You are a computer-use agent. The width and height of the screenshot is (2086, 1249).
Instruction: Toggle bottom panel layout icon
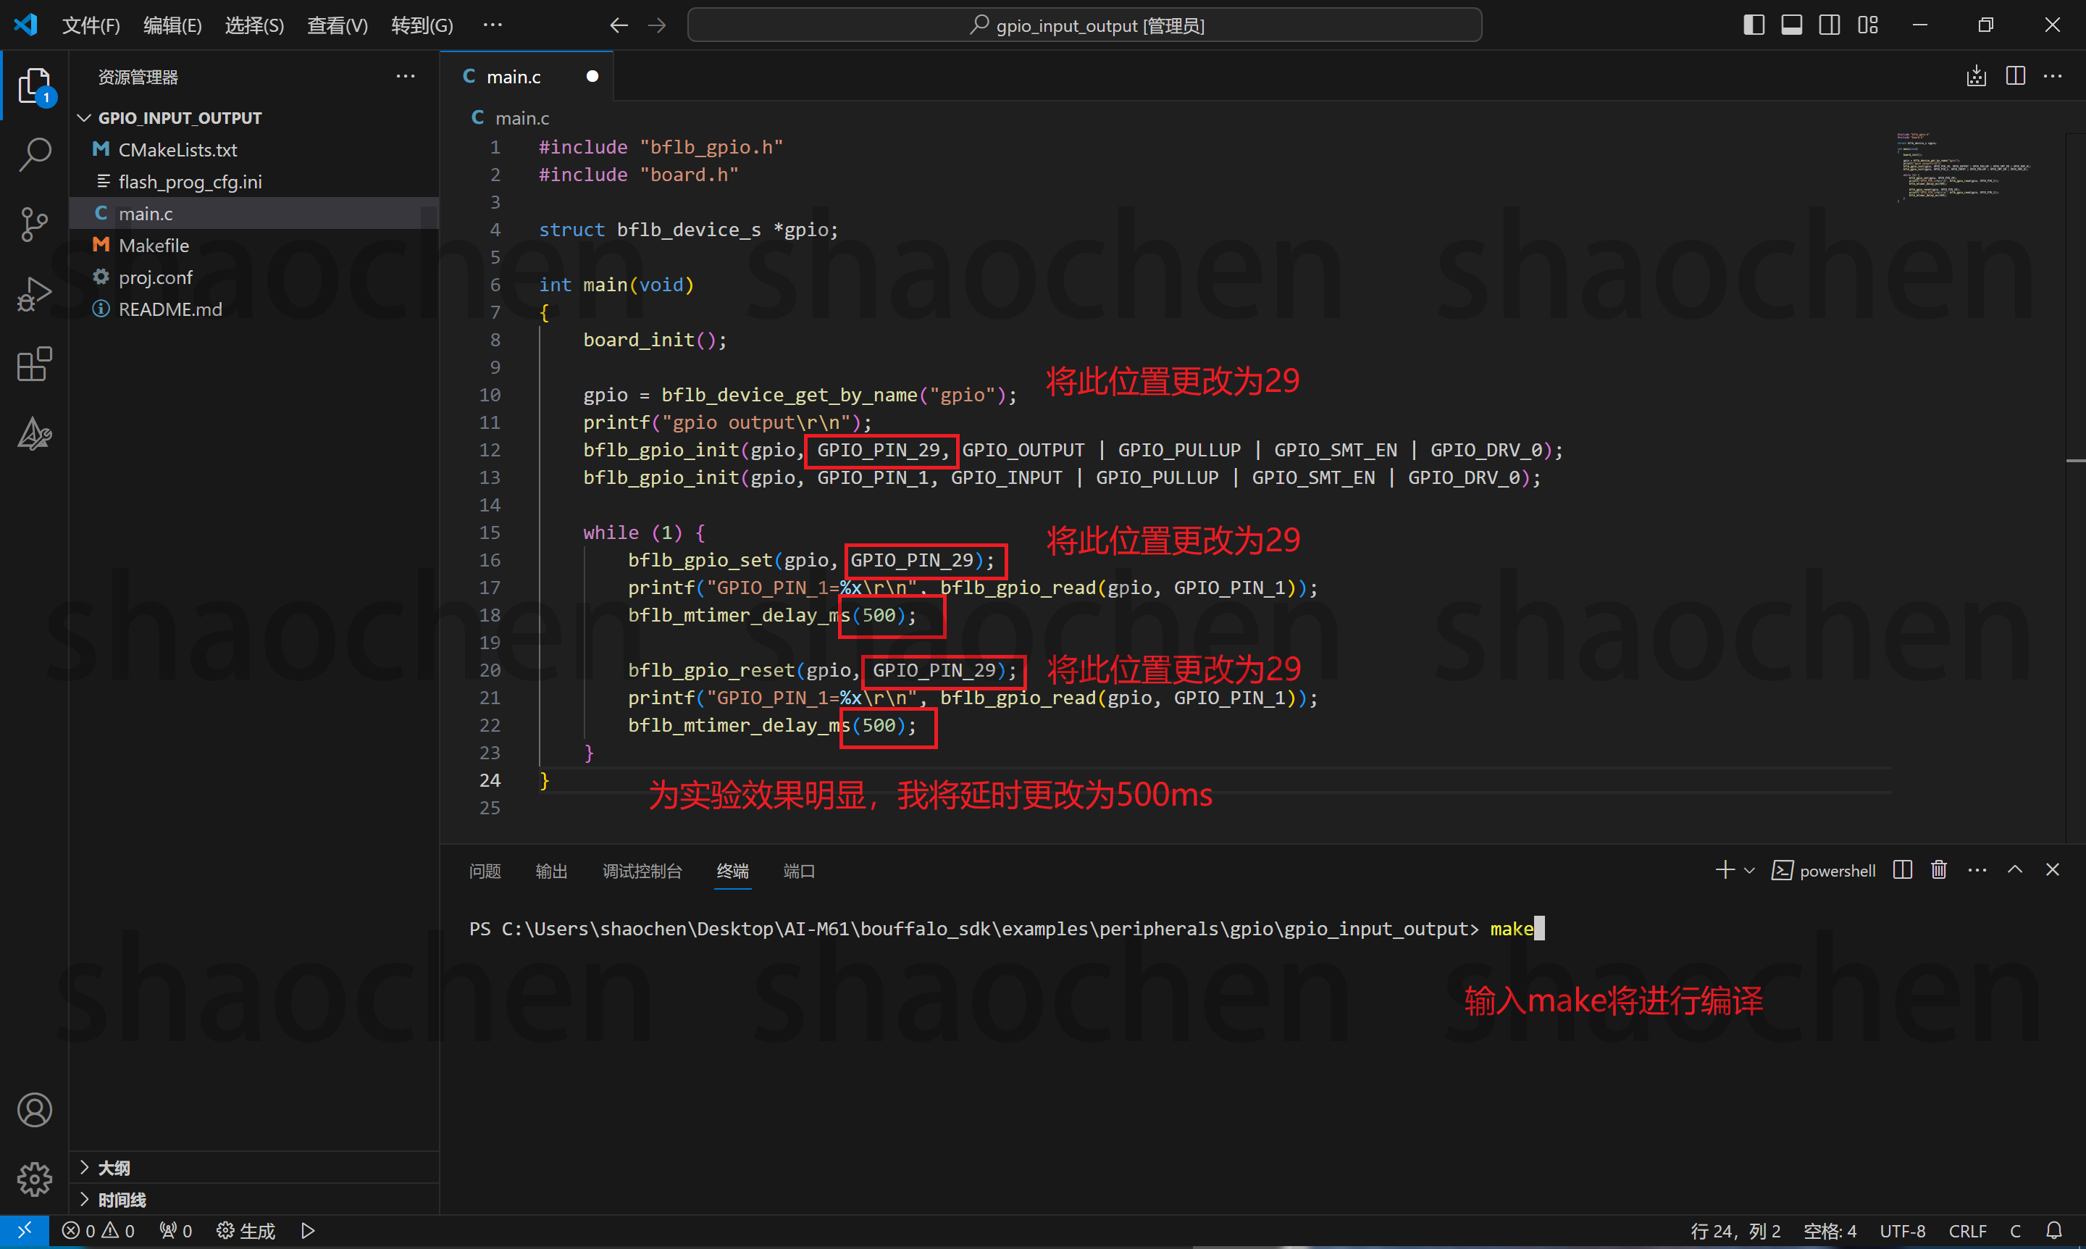tap(1791, 25)
